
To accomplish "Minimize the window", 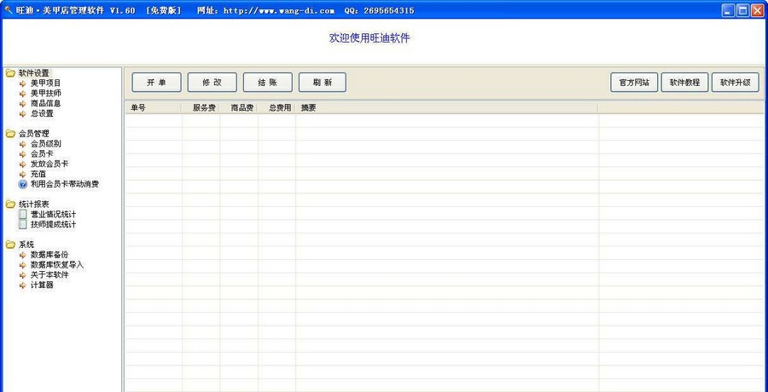I will click(x=729, y=11).
